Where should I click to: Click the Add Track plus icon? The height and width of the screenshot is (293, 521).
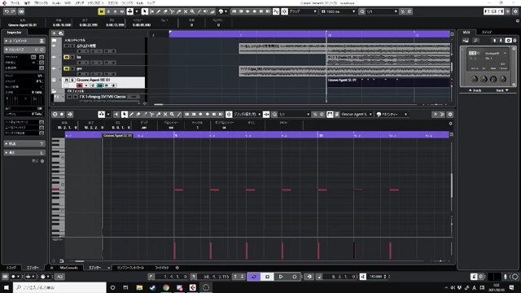click(55, 33)
